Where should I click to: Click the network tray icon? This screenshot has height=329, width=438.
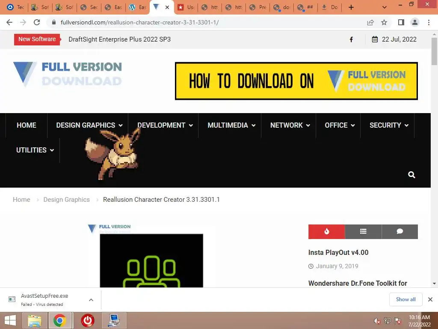point(388,321)
